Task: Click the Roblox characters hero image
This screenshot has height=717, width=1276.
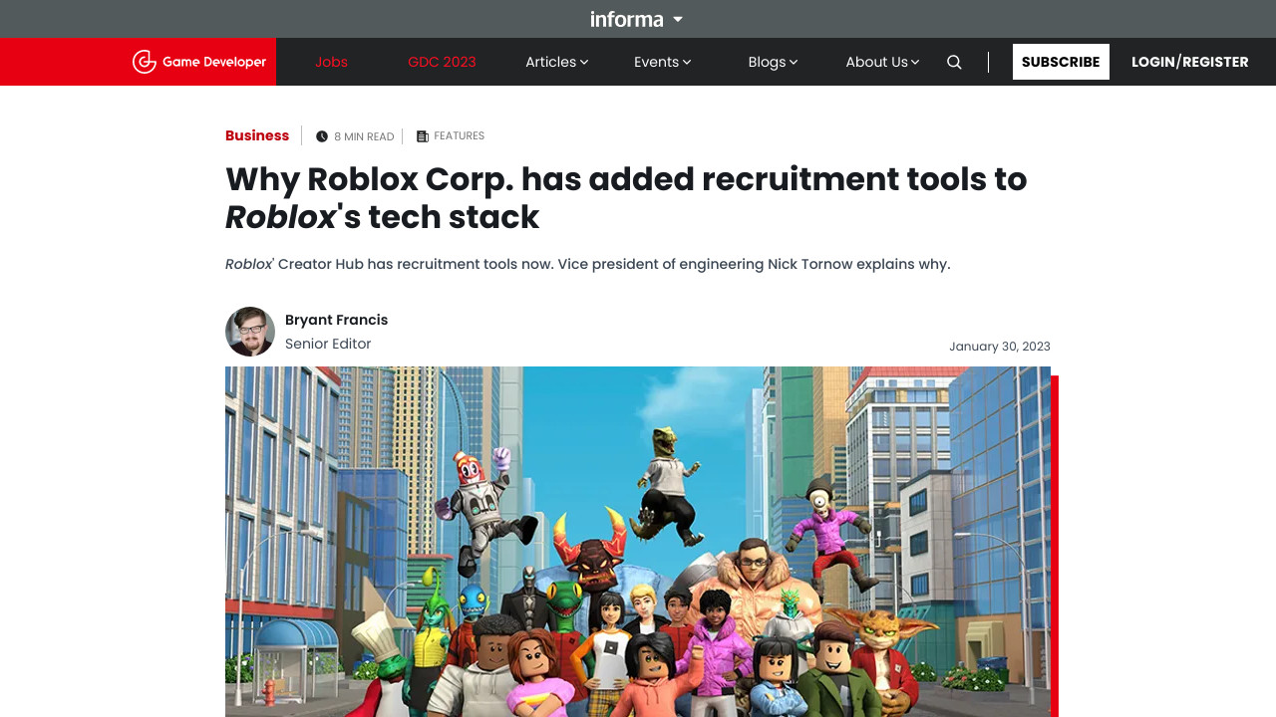Action: [638, 542]
